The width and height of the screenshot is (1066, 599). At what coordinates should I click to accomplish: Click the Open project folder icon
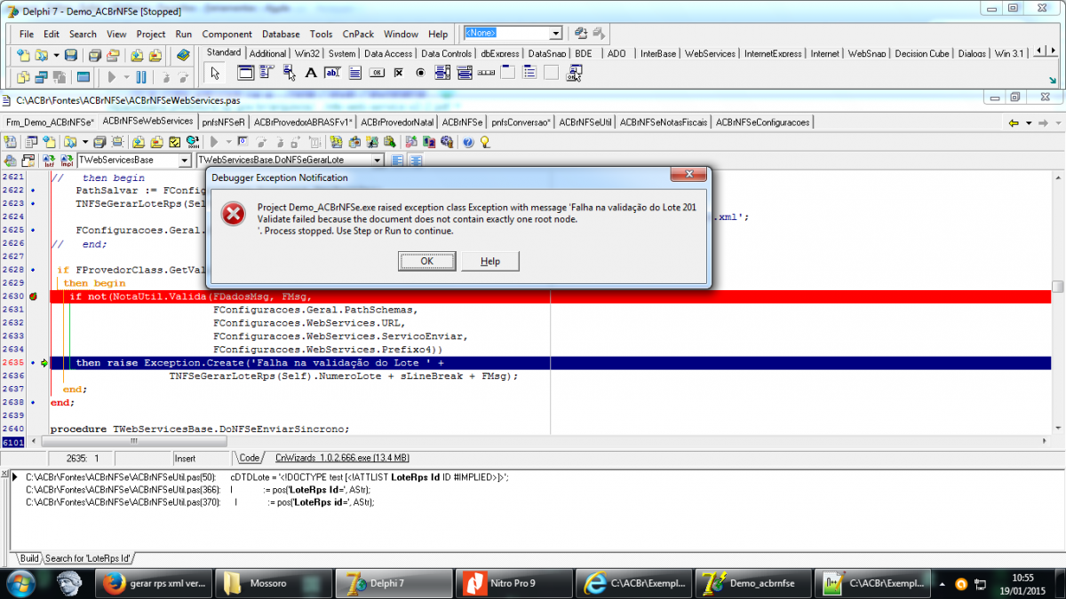click(114, 54)
